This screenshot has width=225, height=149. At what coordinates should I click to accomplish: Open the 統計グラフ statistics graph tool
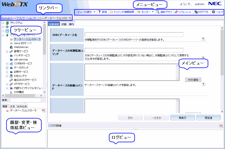(158, 12)
